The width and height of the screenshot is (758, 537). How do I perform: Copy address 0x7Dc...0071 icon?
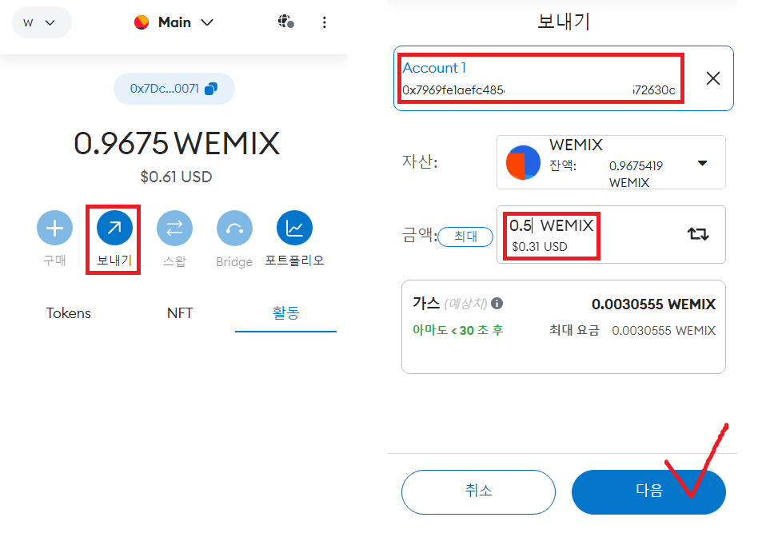coord(211,89)
